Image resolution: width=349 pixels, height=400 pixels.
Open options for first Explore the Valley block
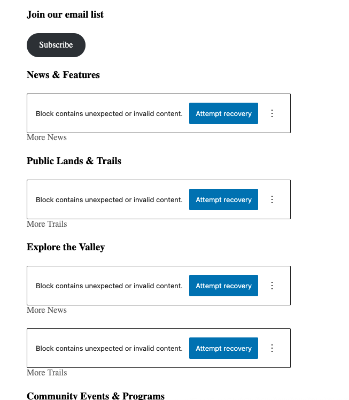(272, 286)
